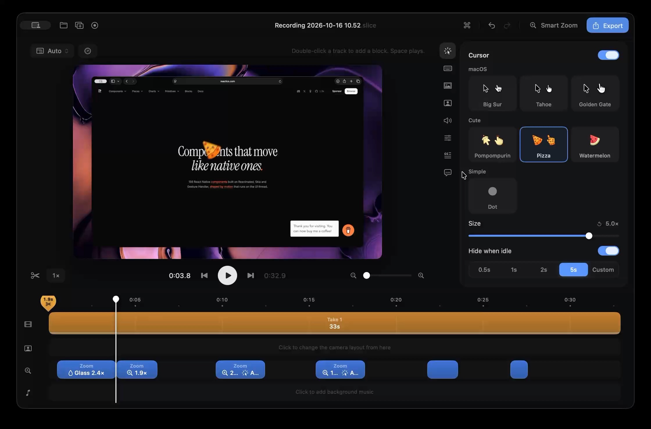Open the Auto layout dropdown
This screenshot has width=651, height=429.
52,51
